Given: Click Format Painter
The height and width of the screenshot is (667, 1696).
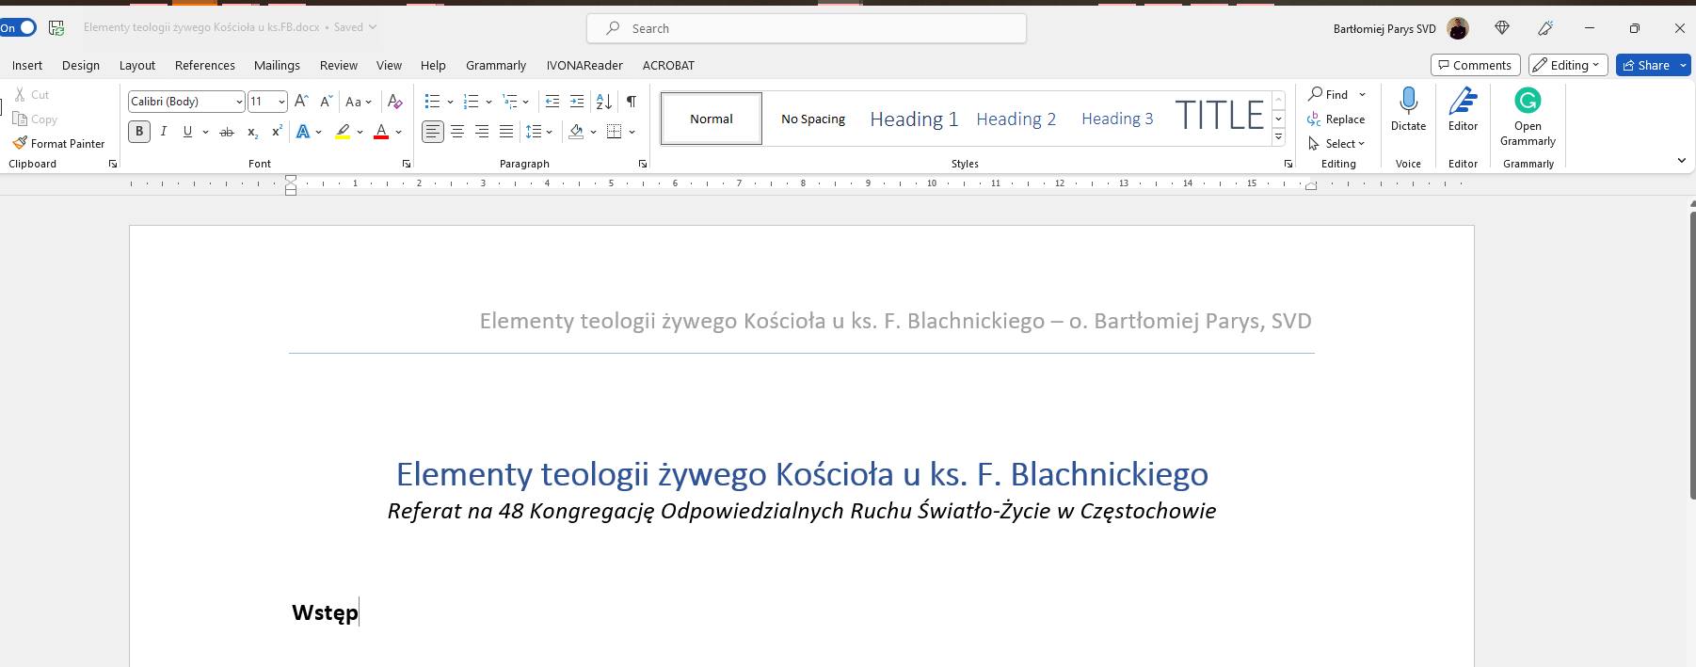Looking at the screenshot, I should (x=58, y=143).
